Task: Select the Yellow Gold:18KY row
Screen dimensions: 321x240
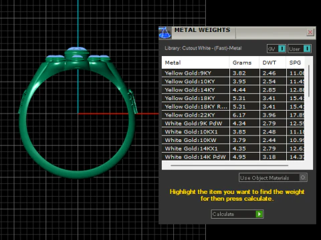Action: point(233,98)
